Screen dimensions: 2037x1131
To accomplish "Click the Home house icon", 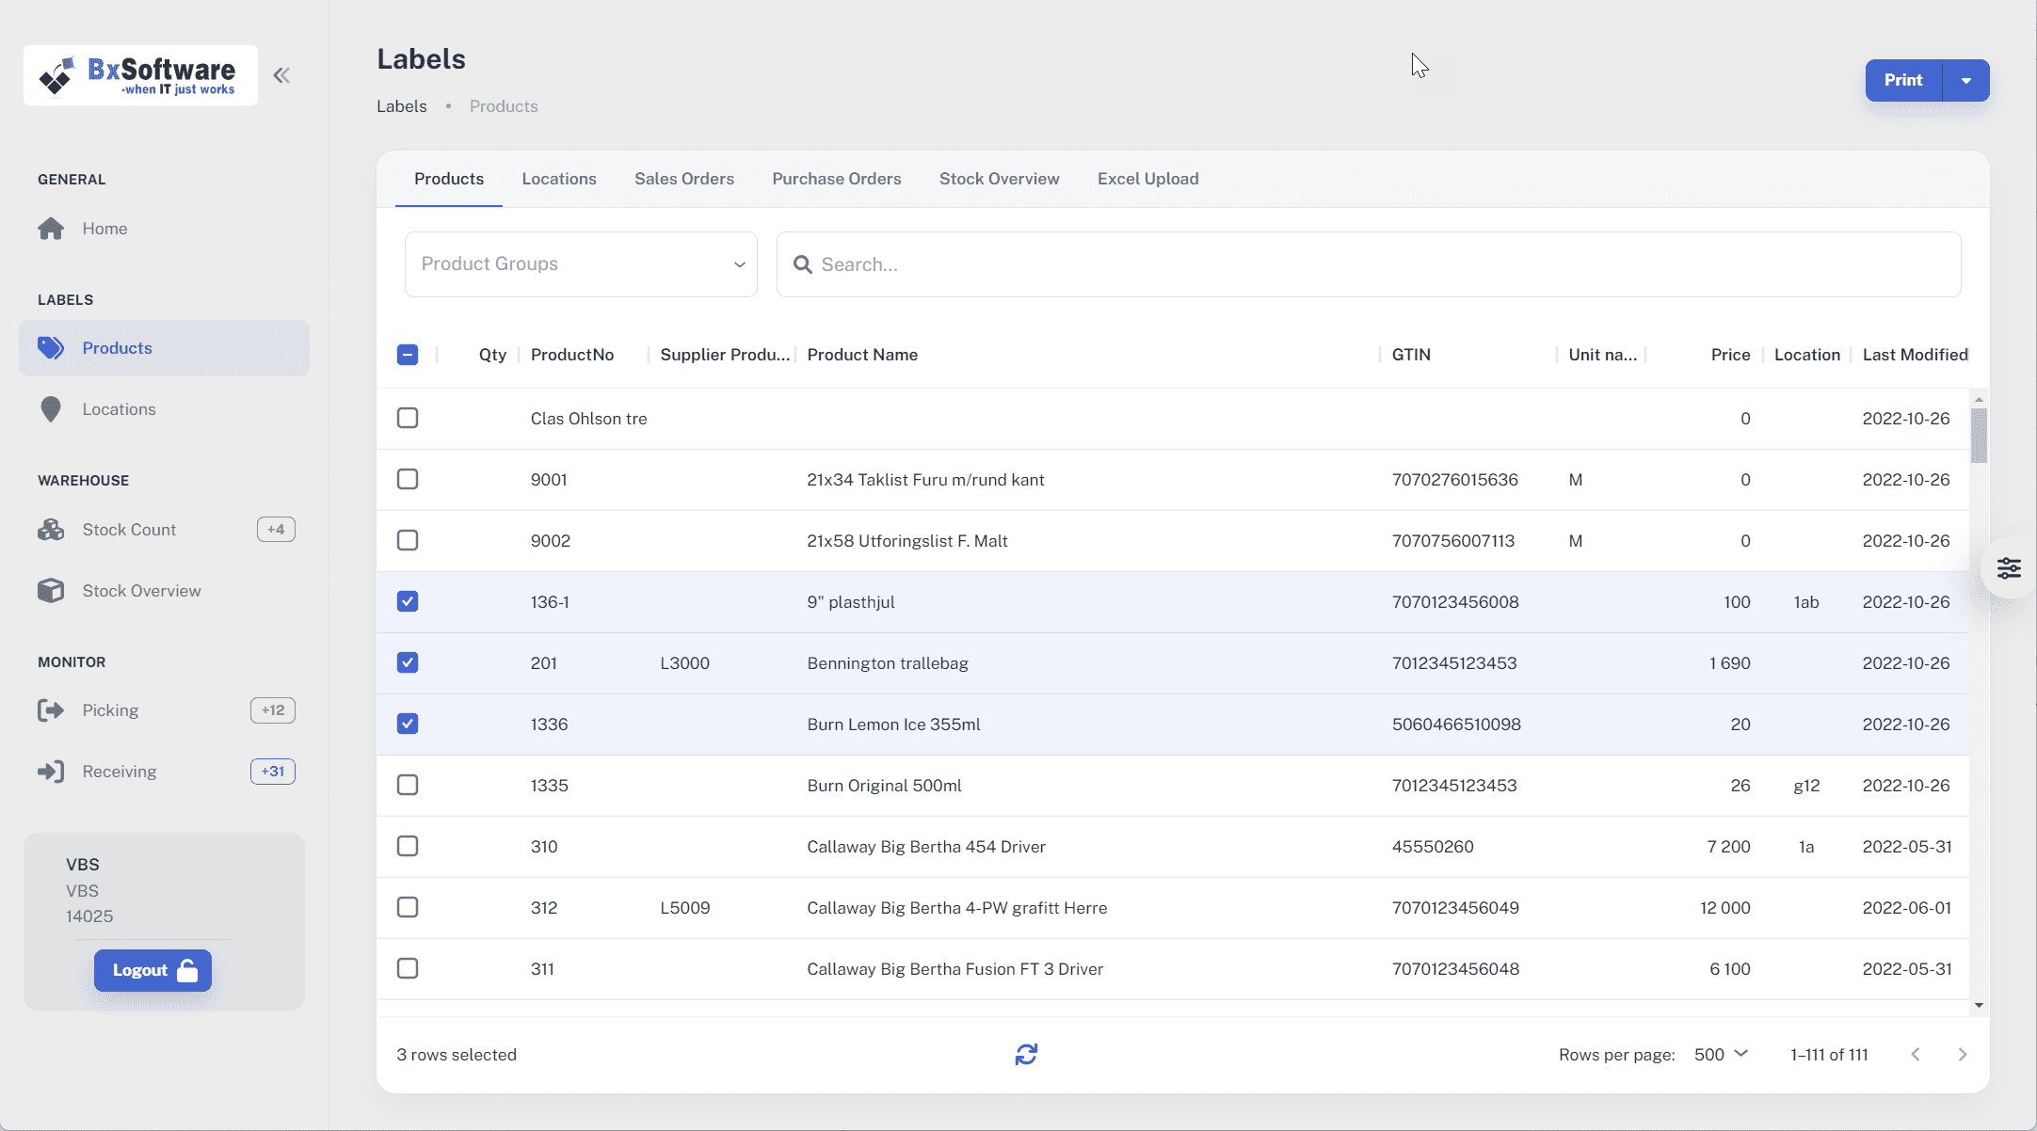I will (x=51, y=229).
